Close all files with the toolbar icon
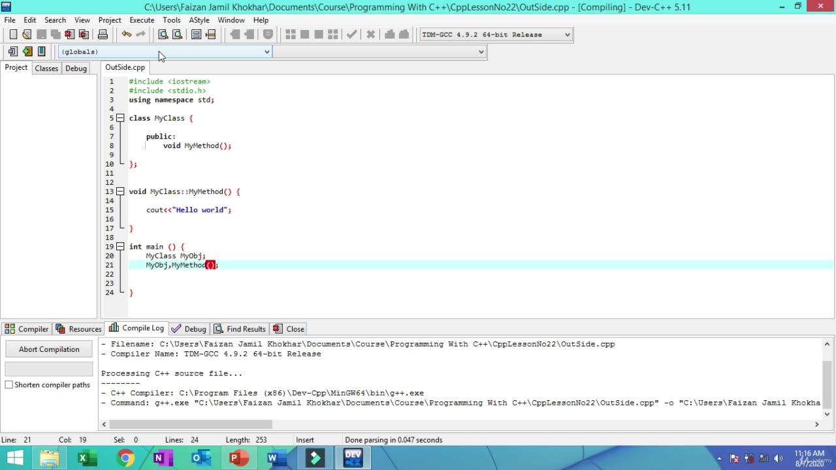 click(84, 35)
